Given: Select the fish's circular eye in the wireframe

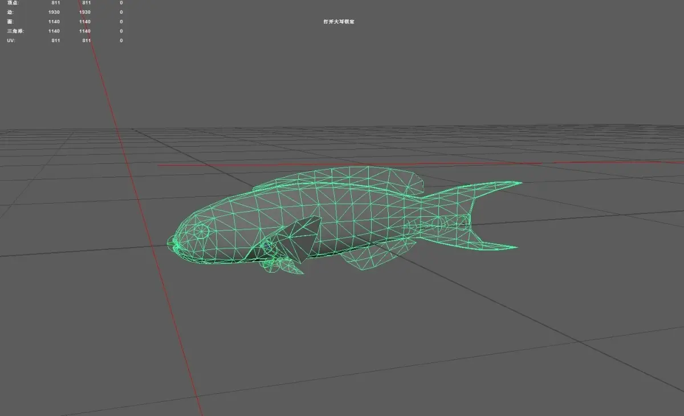Looking at the screenshot, I should point(201,230).
